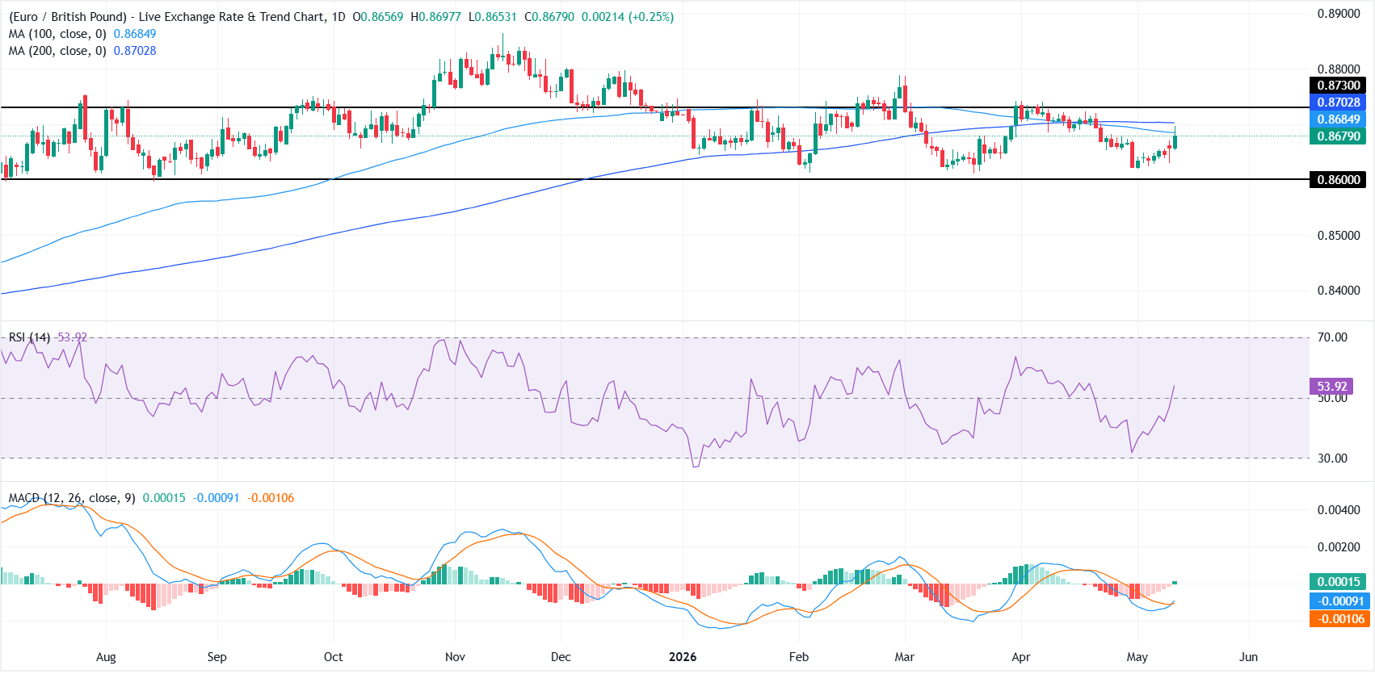Image resolution: width=1375 pixels, height=674 pixels.
Task: Click the Apr marker on time axis
Action: [x=1021, y=657]
